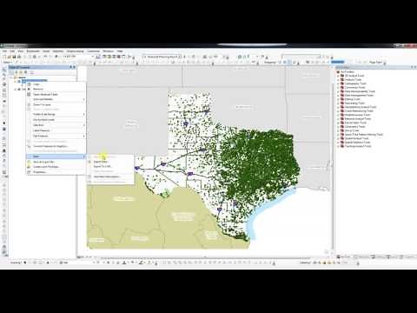Click the New Map File icon

(4, 57)
